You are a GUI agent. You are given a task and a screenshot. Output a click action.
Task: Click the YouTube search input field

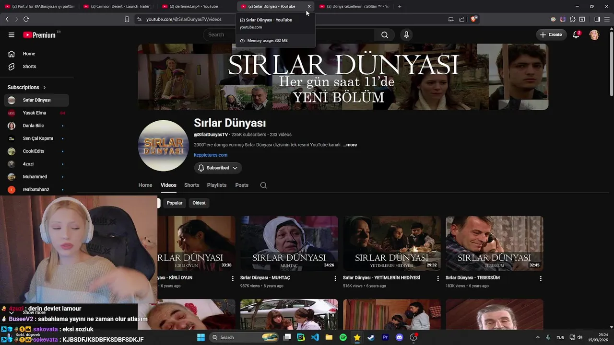[289, 34]
